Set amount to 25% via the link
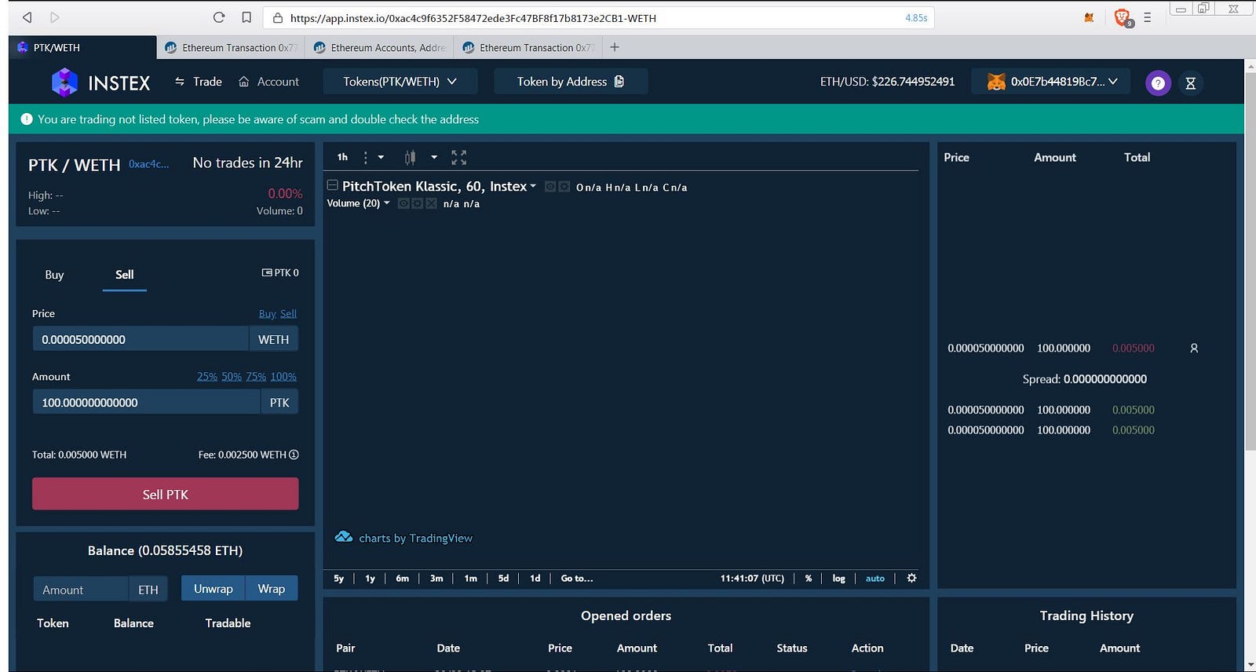1256x672 pixels. click(207, 377)
